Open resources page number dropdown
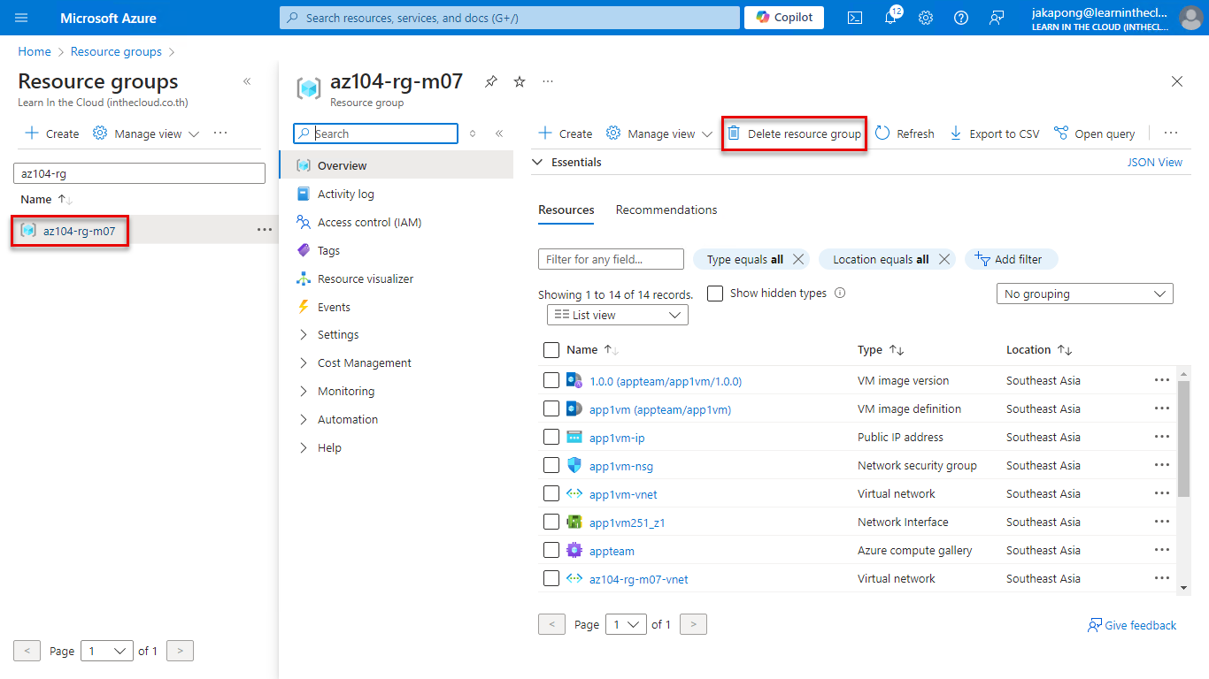Image resolution: width=1209 pixels, height=679 pixels. [x=626, y=624]
